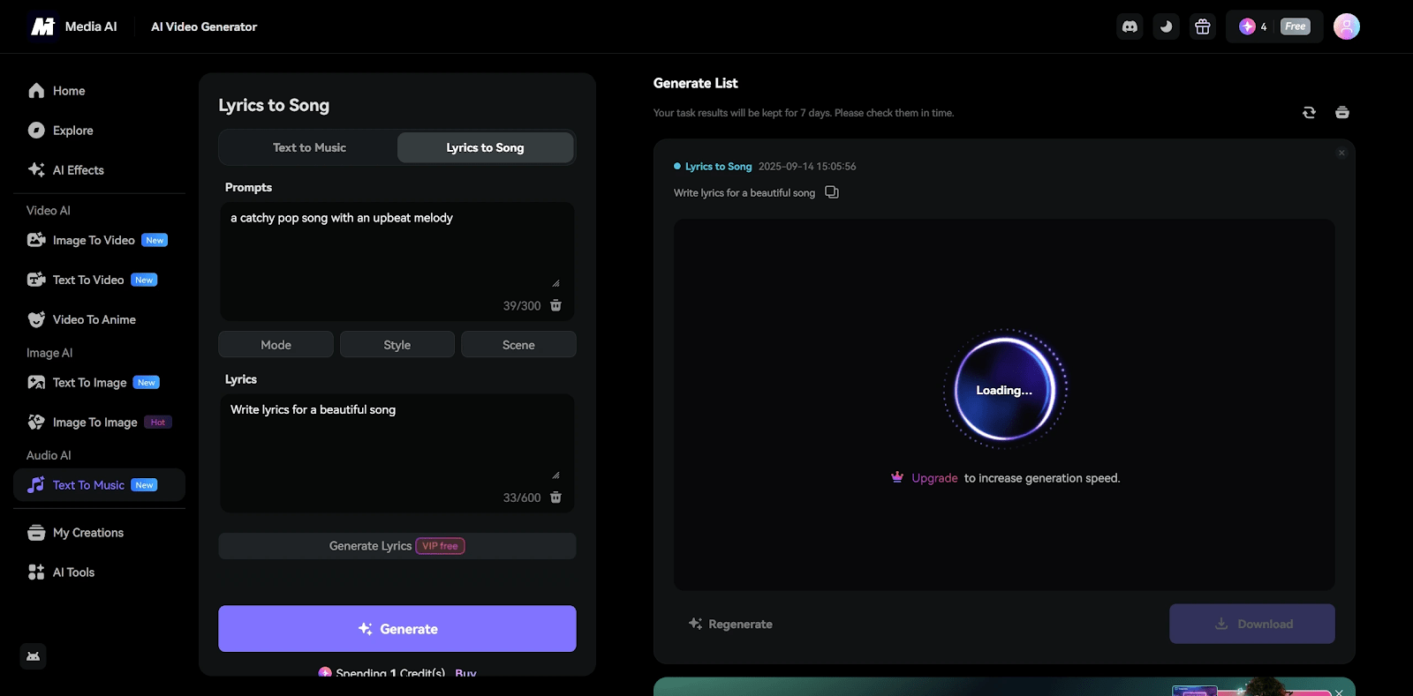Click Regenerate for the song task

[730, 624]
